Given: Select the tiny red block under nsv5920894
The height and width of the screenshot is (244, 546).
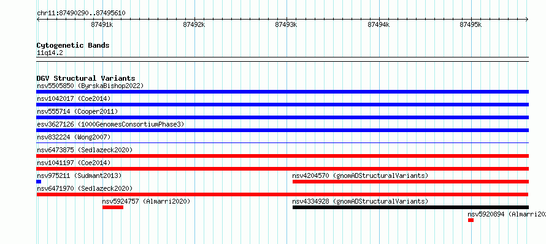Looking at the screenshot, I should point(471,220).
